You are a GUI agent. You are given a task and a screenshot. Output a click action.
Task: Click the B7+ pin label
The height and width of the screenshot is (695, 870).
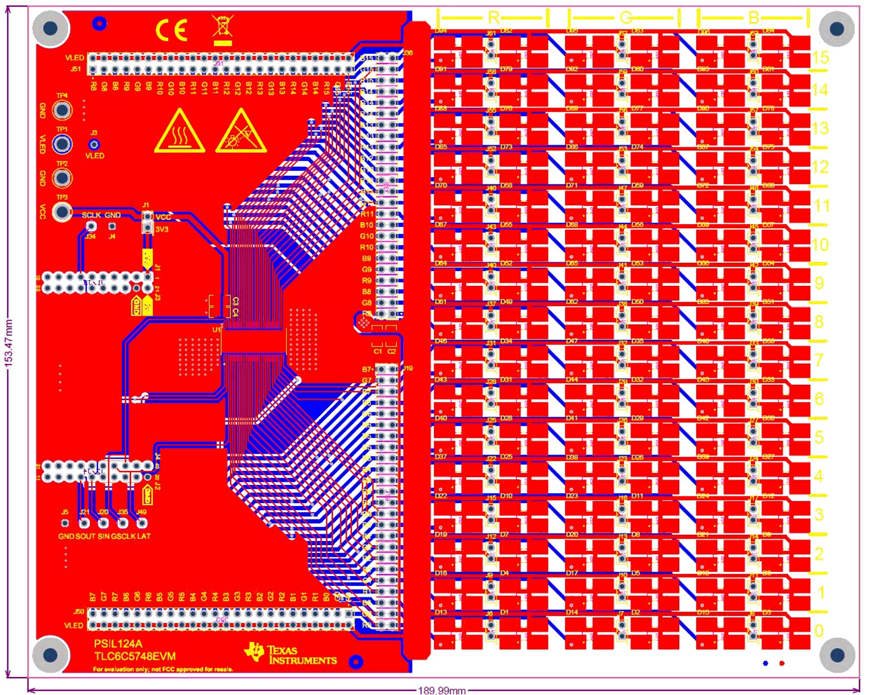point(367,369)
